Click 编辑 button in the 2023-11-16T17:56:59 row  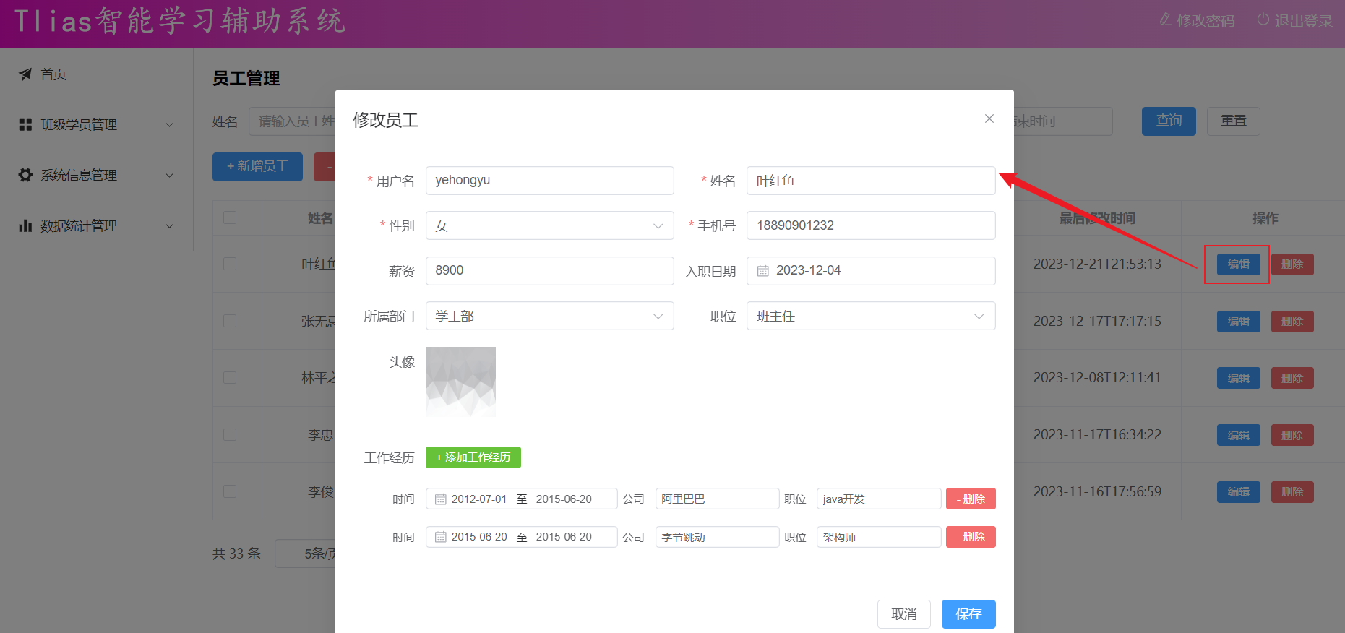point(1238,492)
